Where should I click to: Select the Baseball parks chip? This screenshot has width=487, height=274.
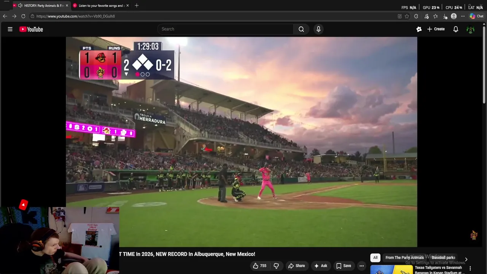444,258
